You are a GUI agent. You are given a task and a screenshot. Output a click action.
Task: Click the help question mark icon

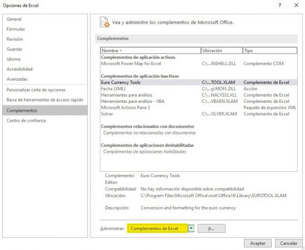click(279, 6)
